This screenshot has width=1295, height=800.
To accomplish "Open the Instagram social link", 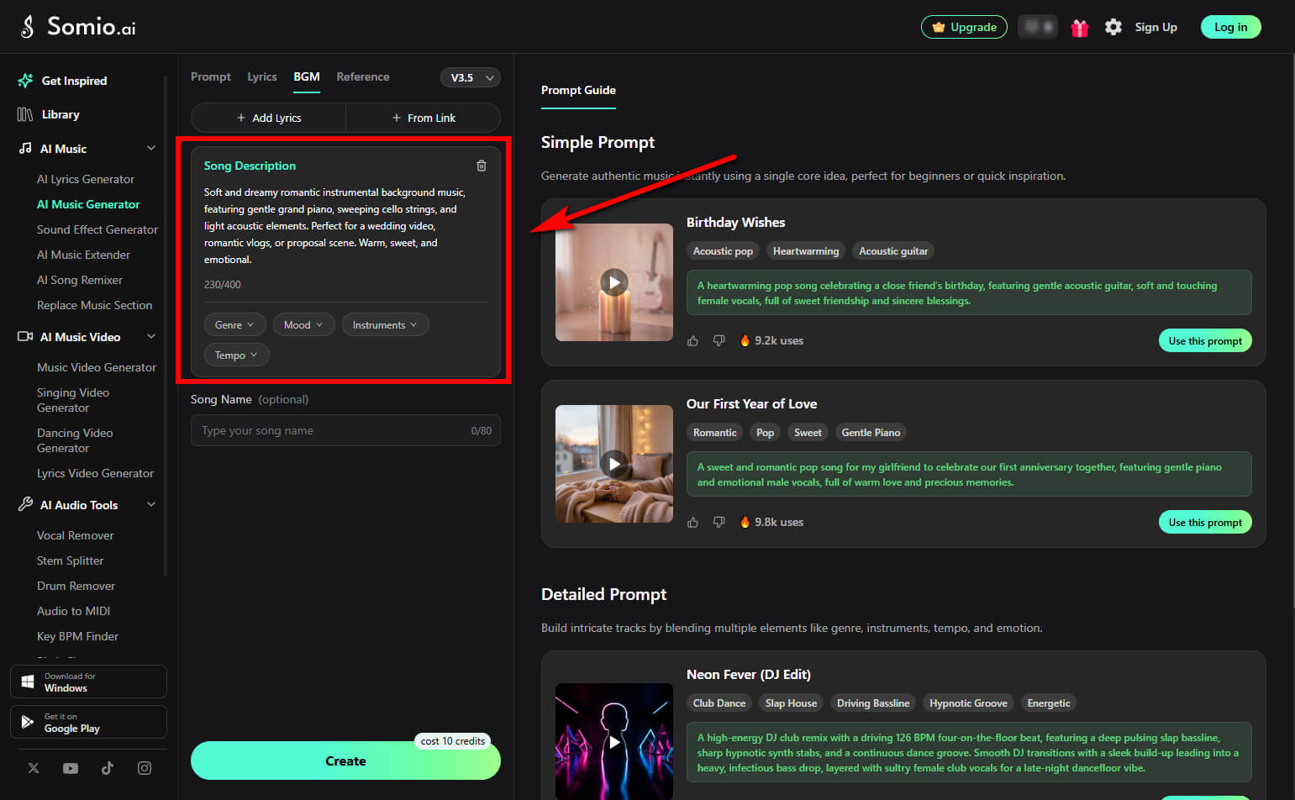I will click(145, 768).
